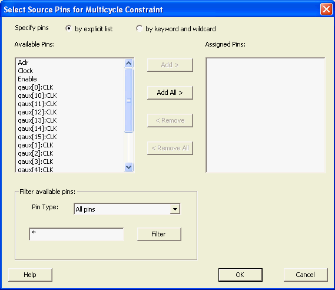The height and width of the screenshot is (290, 335).
Task: Close the Multicycle Constraint dialog
Action: pyautogui.click(x=326, y=9)
